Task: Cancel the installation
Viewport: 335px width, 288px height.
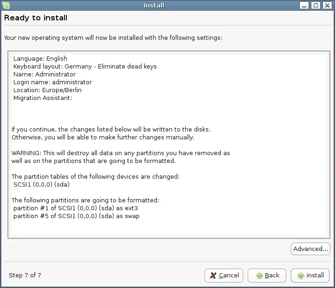Action: [x=224, y=275]
